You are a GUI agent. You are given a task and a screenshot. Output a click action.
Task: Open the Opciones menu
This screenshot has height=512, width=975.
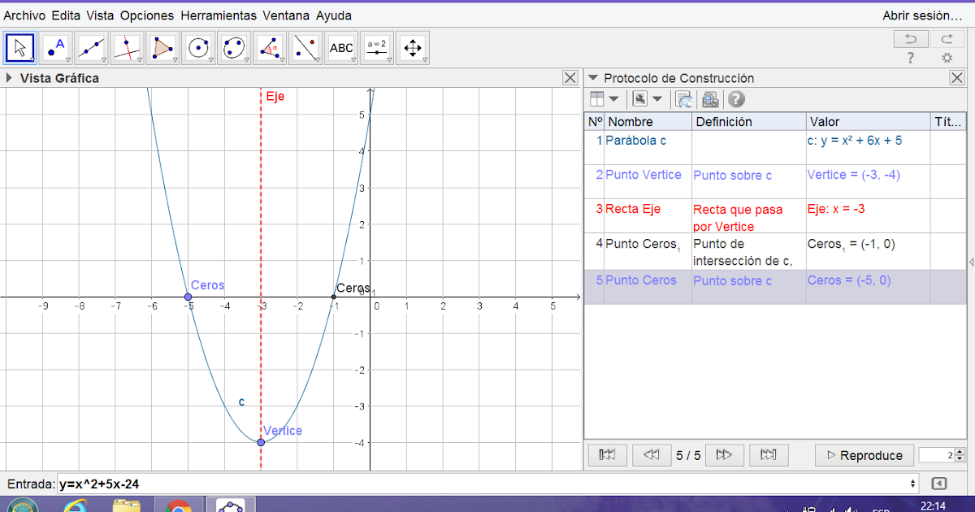pyautogui.click(x=148, y=15)
